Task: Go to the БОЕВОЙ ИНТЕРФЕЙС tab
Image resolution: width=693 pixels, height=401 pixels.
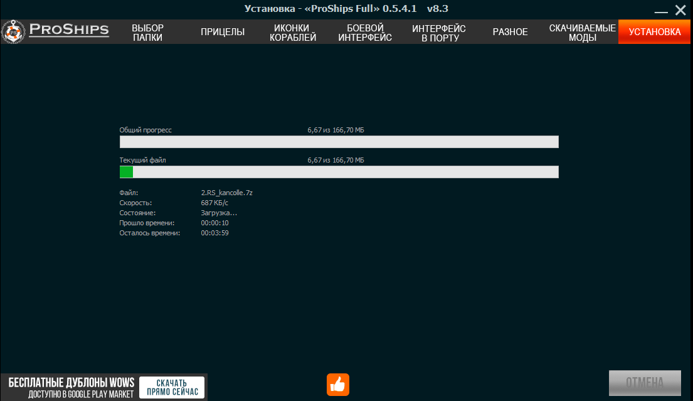Action: click(365, 33)
